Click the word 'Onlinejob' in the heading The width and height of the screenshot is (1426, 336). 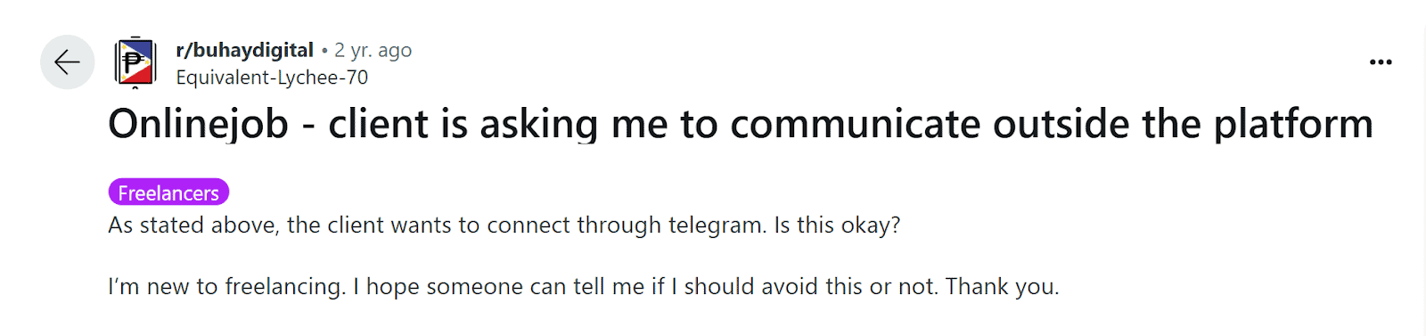199,124
